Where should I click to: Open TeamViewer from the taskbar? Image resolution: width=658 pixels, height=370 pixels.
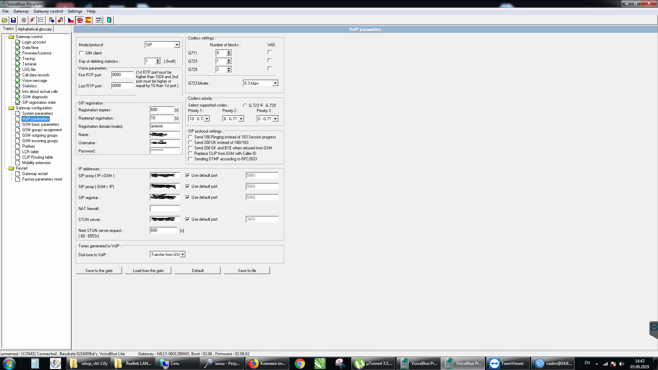tap(508, 363)
